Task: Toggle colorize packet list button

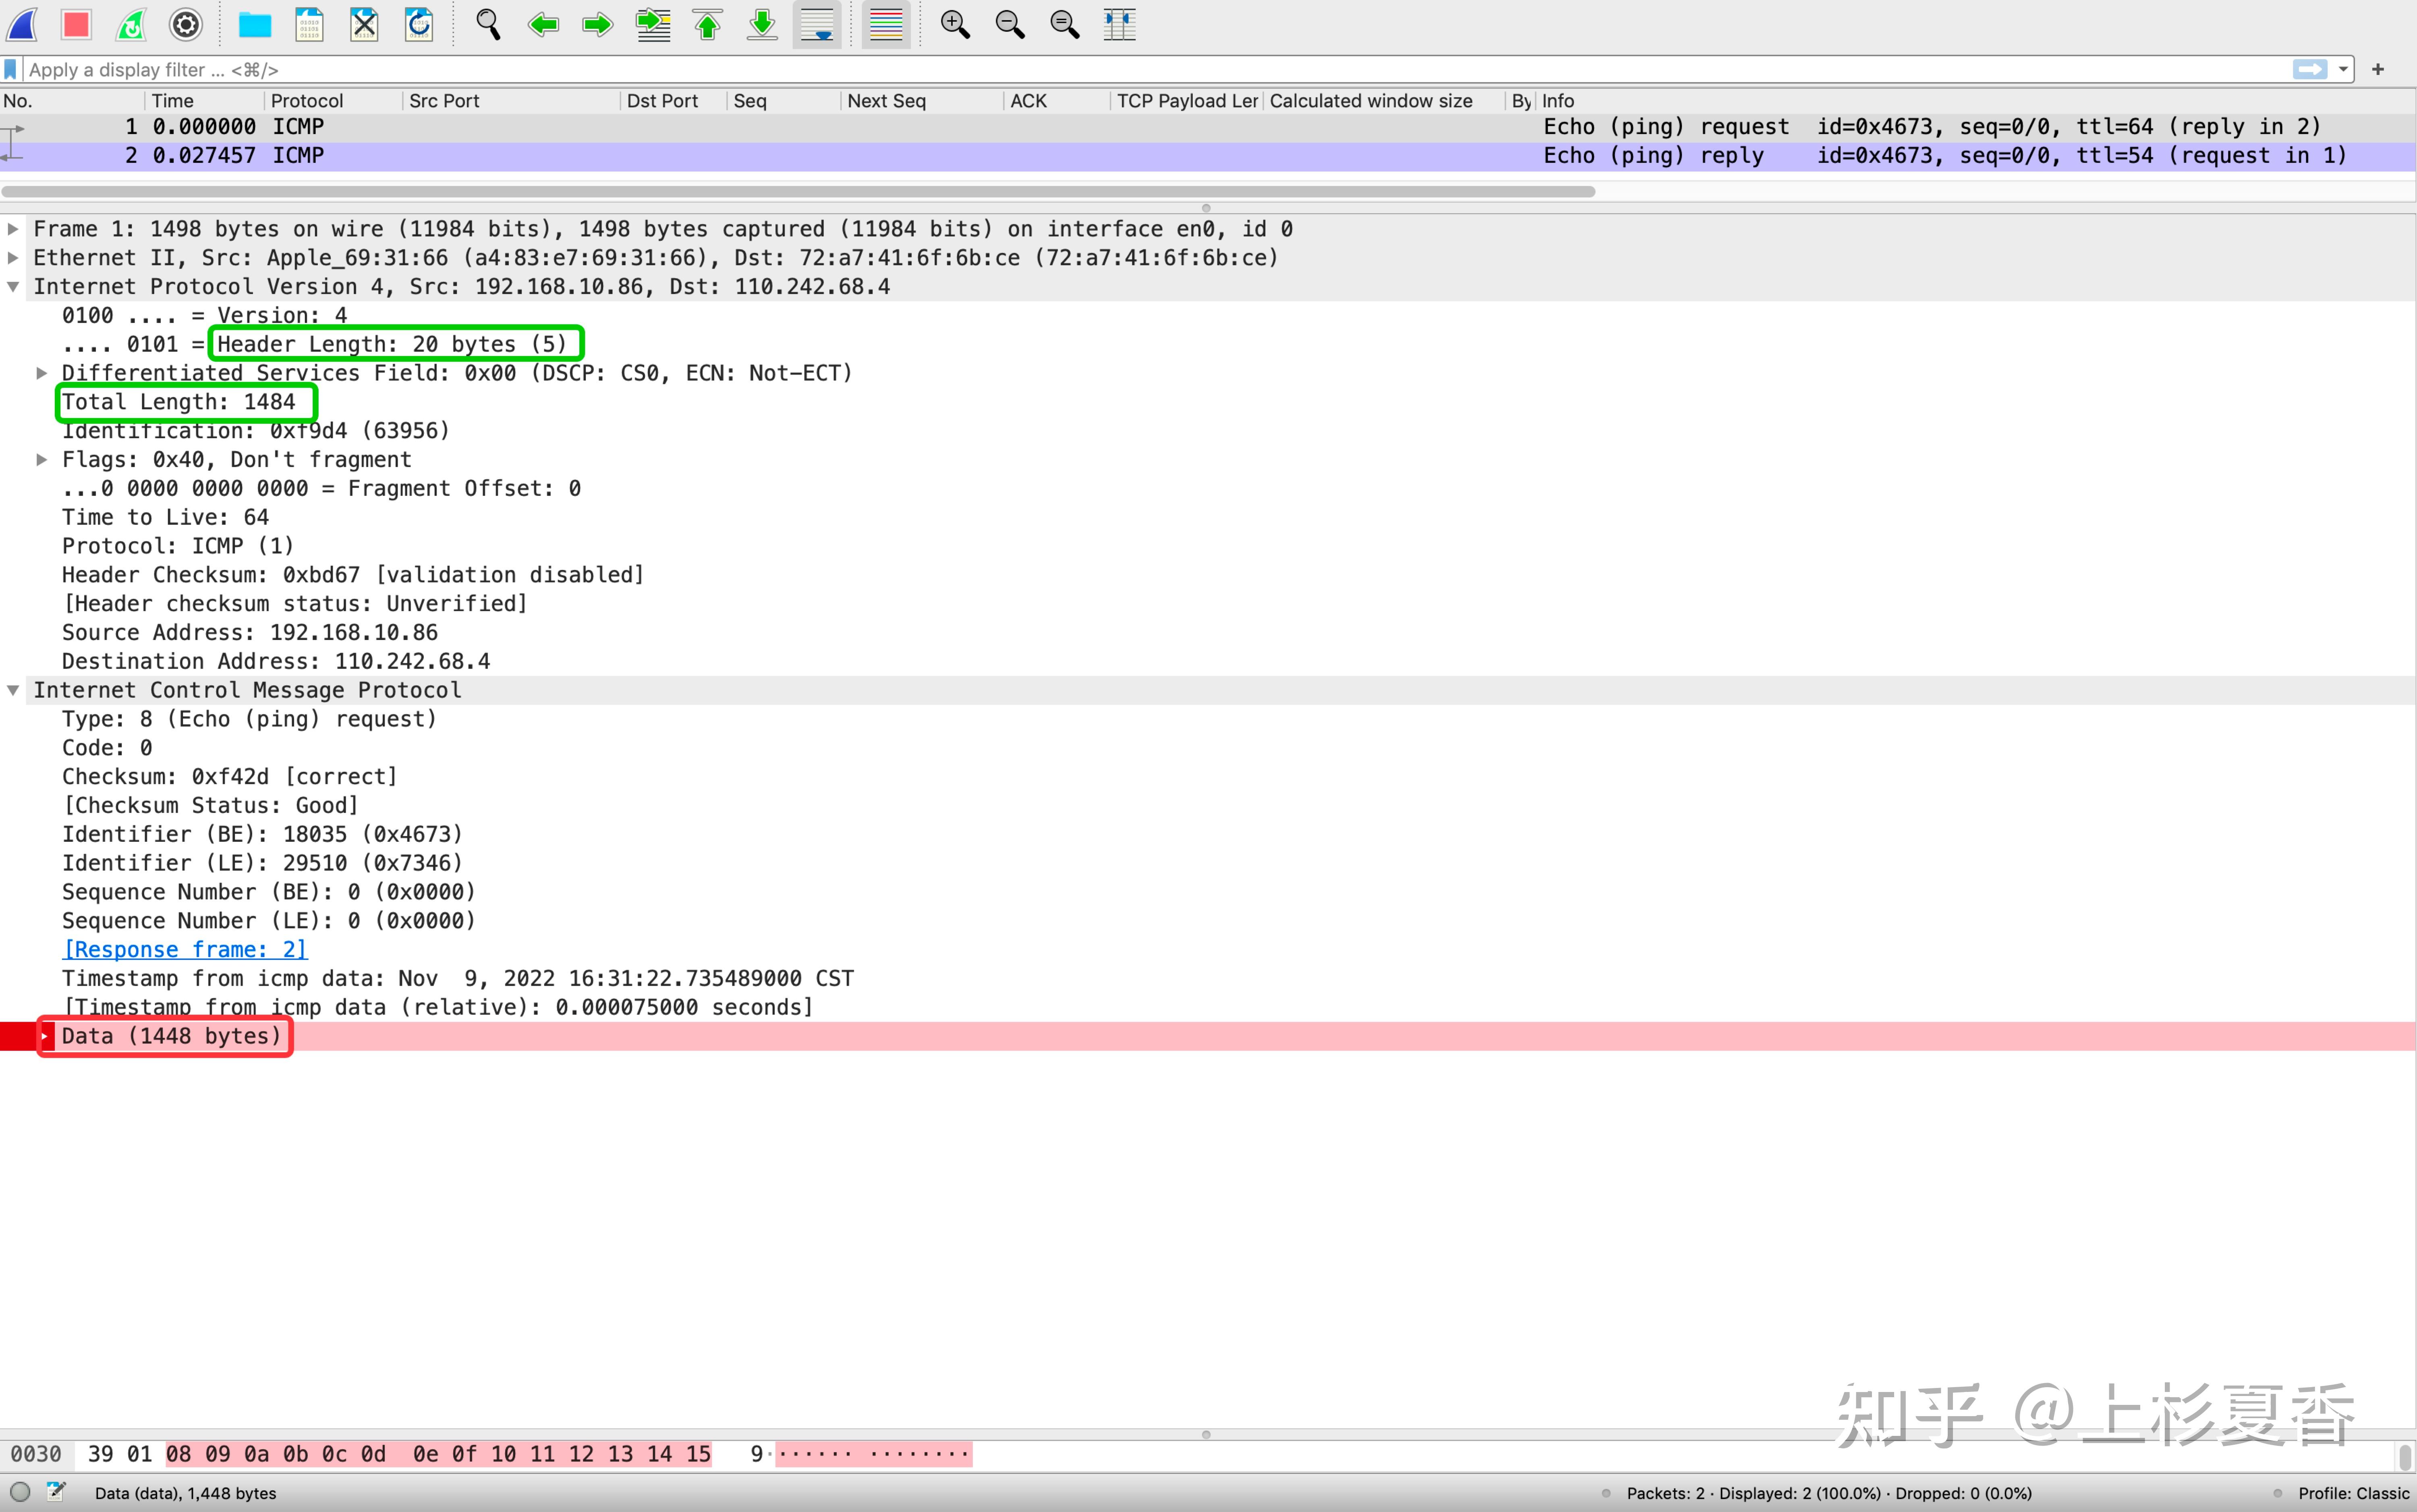Action: (x=886, y=24)
